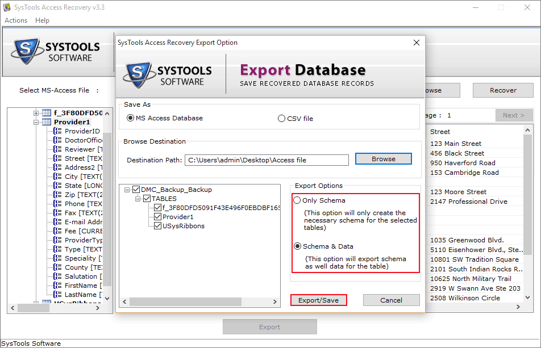The height and width of the screenshot is (348, 541).
Task: Click the down arrow of the main tree scrollbar
Action: pyautogui.click(x=107, y=299)
